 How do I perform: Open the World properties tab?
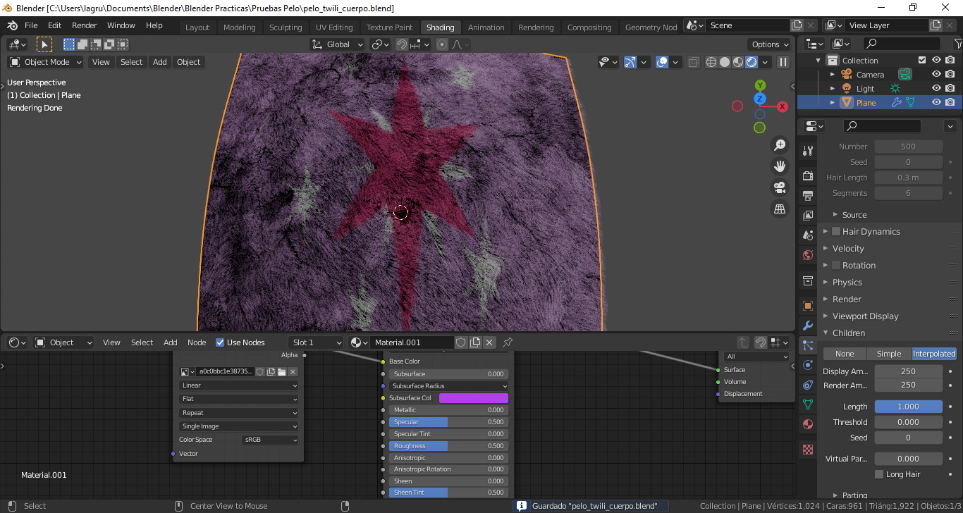pyautogui.click(x=808, y=255)
